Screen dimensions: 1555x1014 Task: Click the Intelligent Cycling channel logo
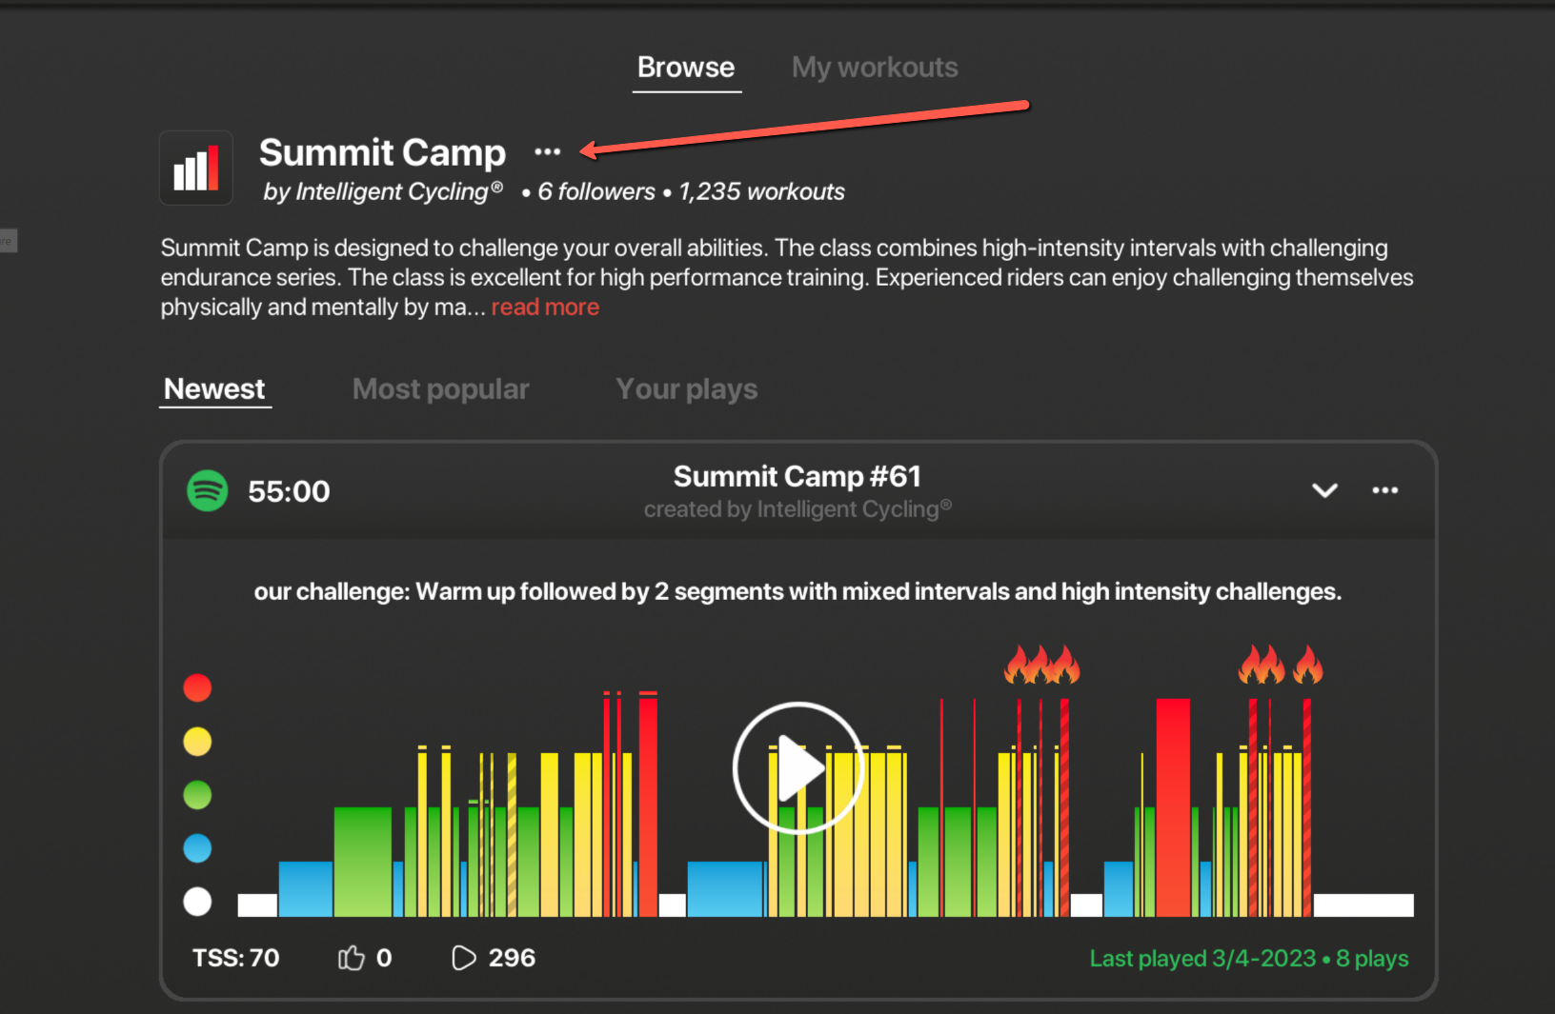pyautogui.click(x=196, y=169)
